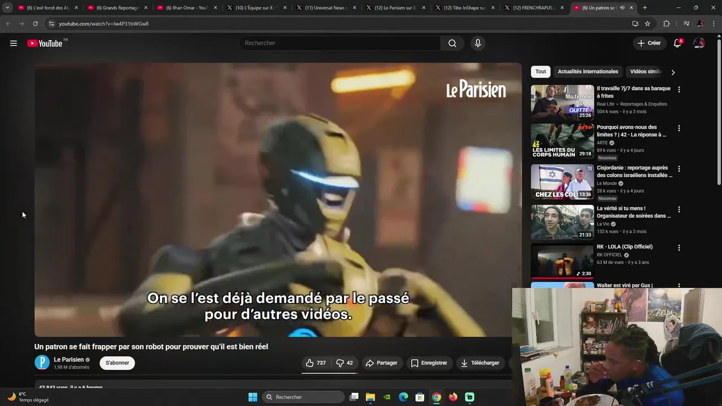Like the video with thumbs up
This screenshot has height=406, width=722.
pyautogui.click(x=316, y=363)
